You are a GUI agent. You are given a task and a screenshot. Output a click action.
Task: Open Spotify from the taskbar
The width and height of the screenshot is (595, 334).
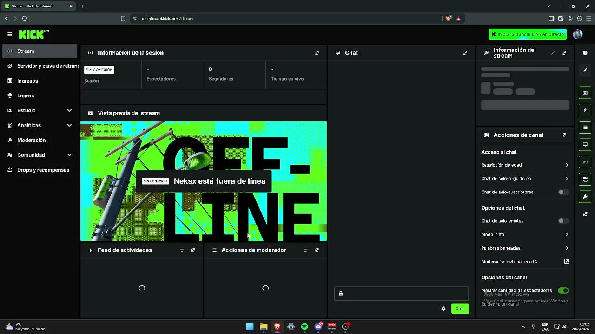tap(304, 327)
